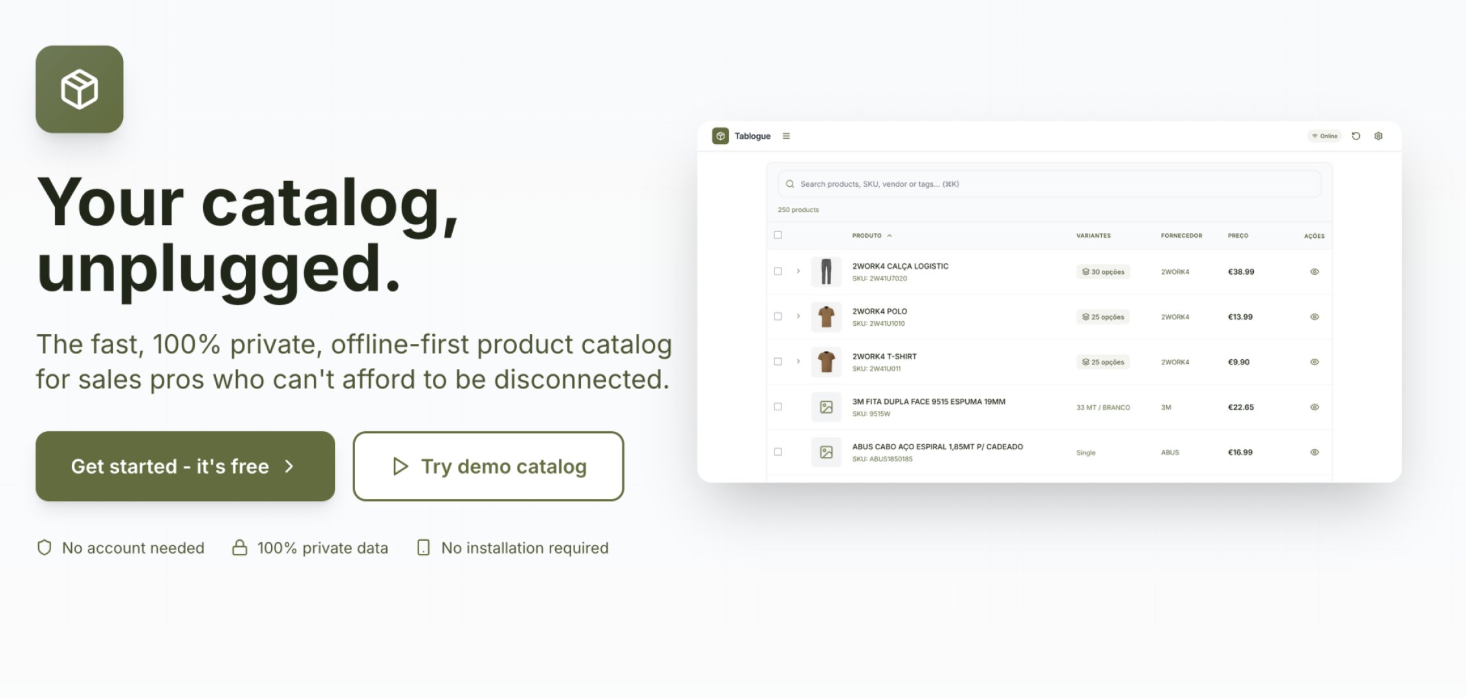Toggle the select-all checkbox in the table header
1466x698 pixels.
click(x=778, y=235)
